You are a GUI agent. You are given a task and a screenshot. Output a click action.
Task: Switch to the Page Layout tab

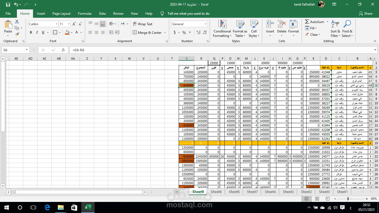[61, 14]
